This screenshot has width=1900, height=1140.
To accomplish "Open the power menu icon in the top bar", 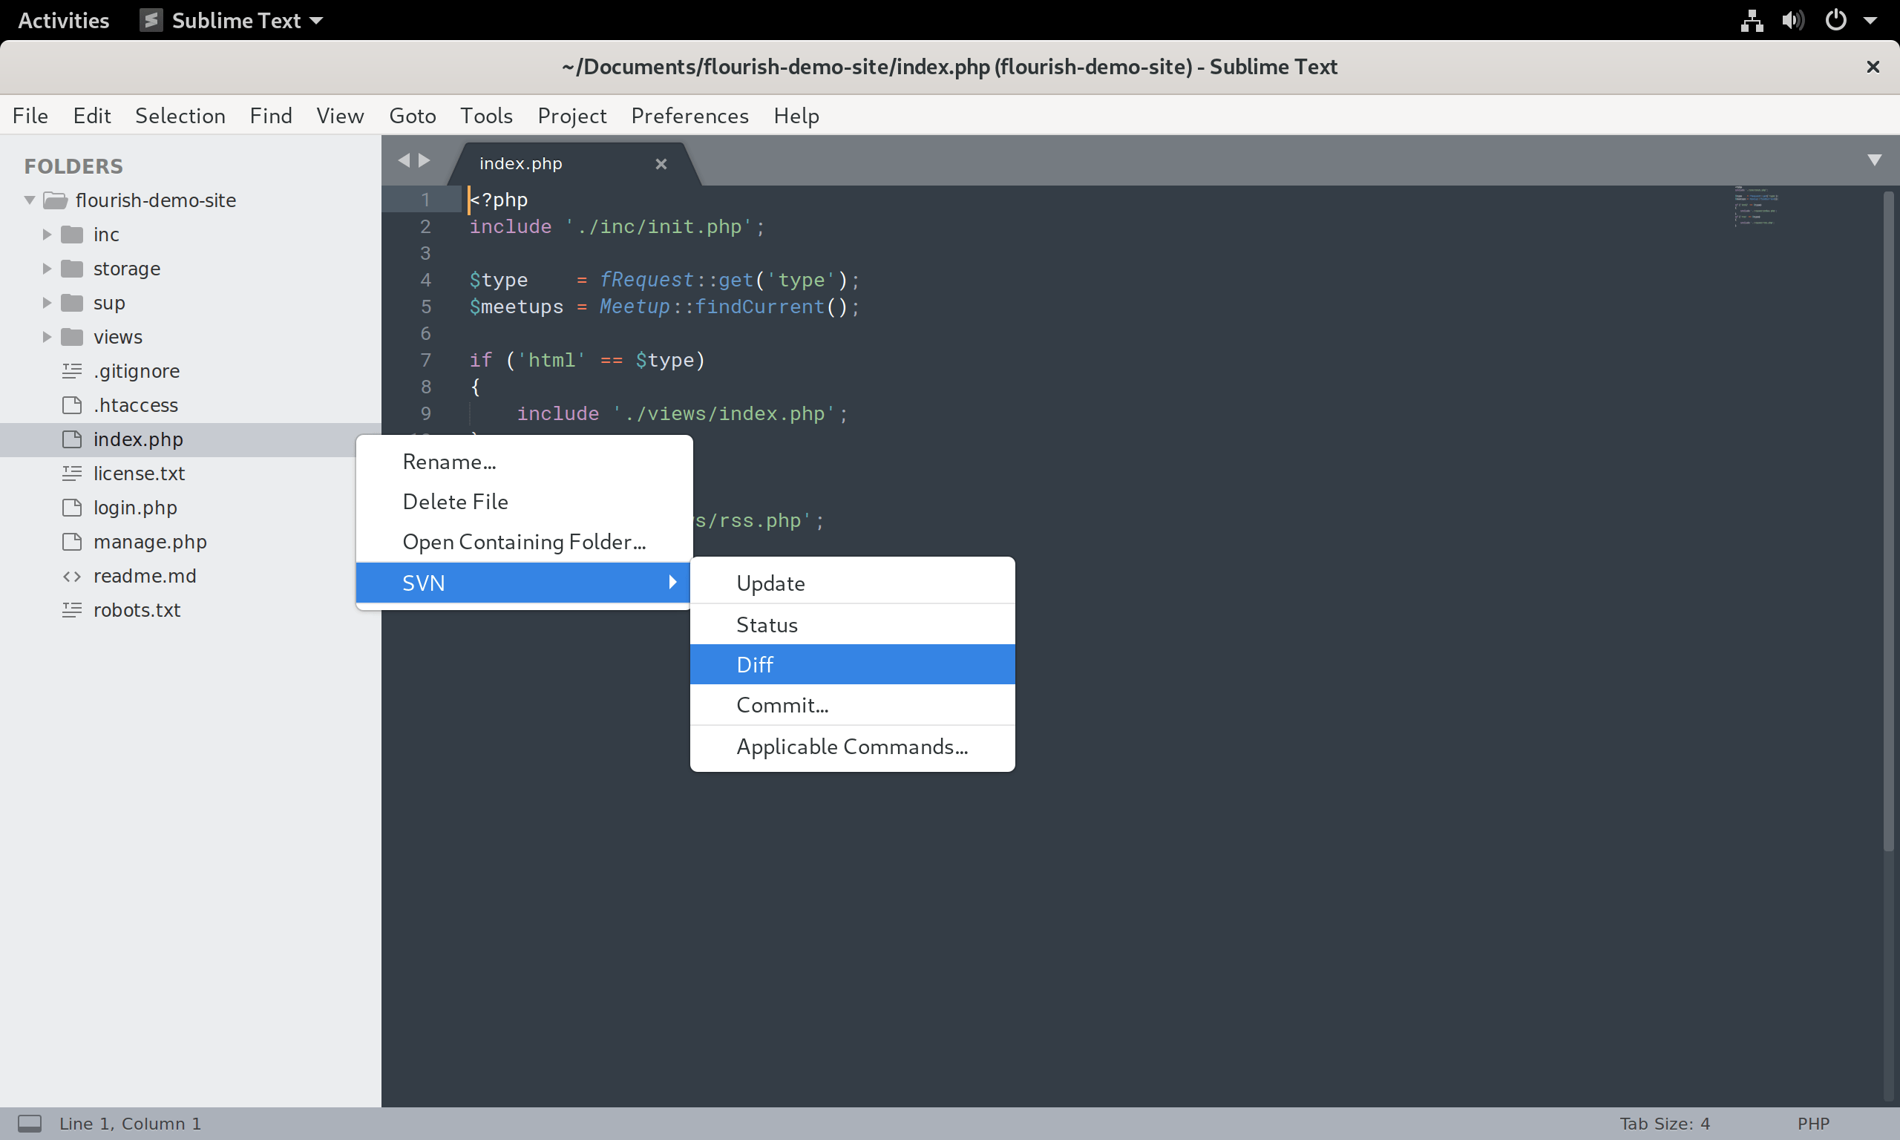I will point(1835,20).
